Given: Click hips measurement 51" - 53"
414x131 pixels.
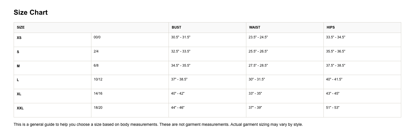Looking at the screenshot, I should point(333,108).
